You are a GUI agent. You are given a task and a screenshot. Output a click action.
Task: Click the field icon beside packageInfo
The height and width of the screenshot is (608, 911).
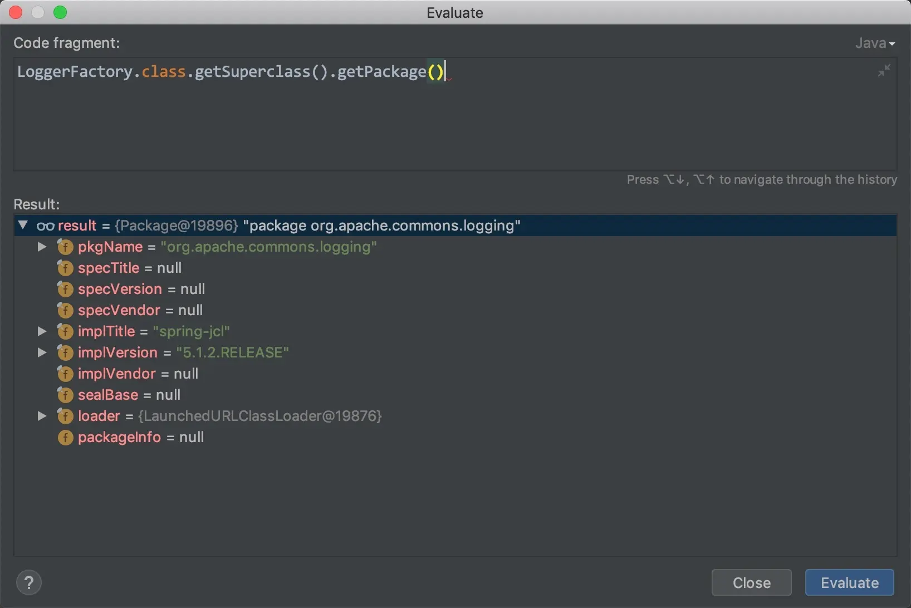[65, 437]
